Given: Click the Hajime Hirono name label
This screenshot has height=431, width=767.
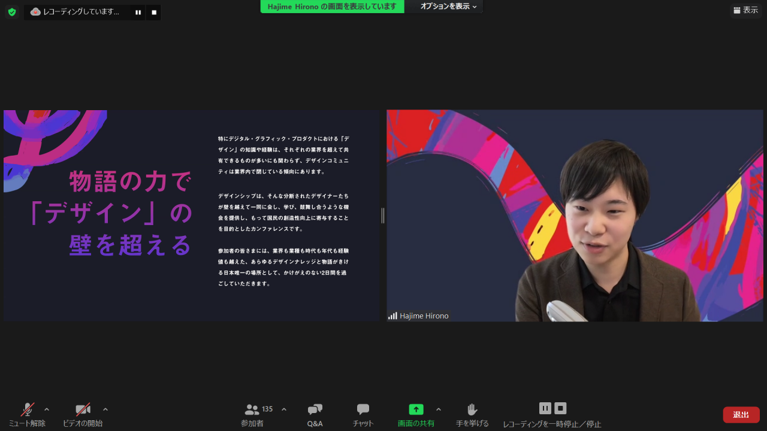Looking at the screenshot, I should point(424,316).
